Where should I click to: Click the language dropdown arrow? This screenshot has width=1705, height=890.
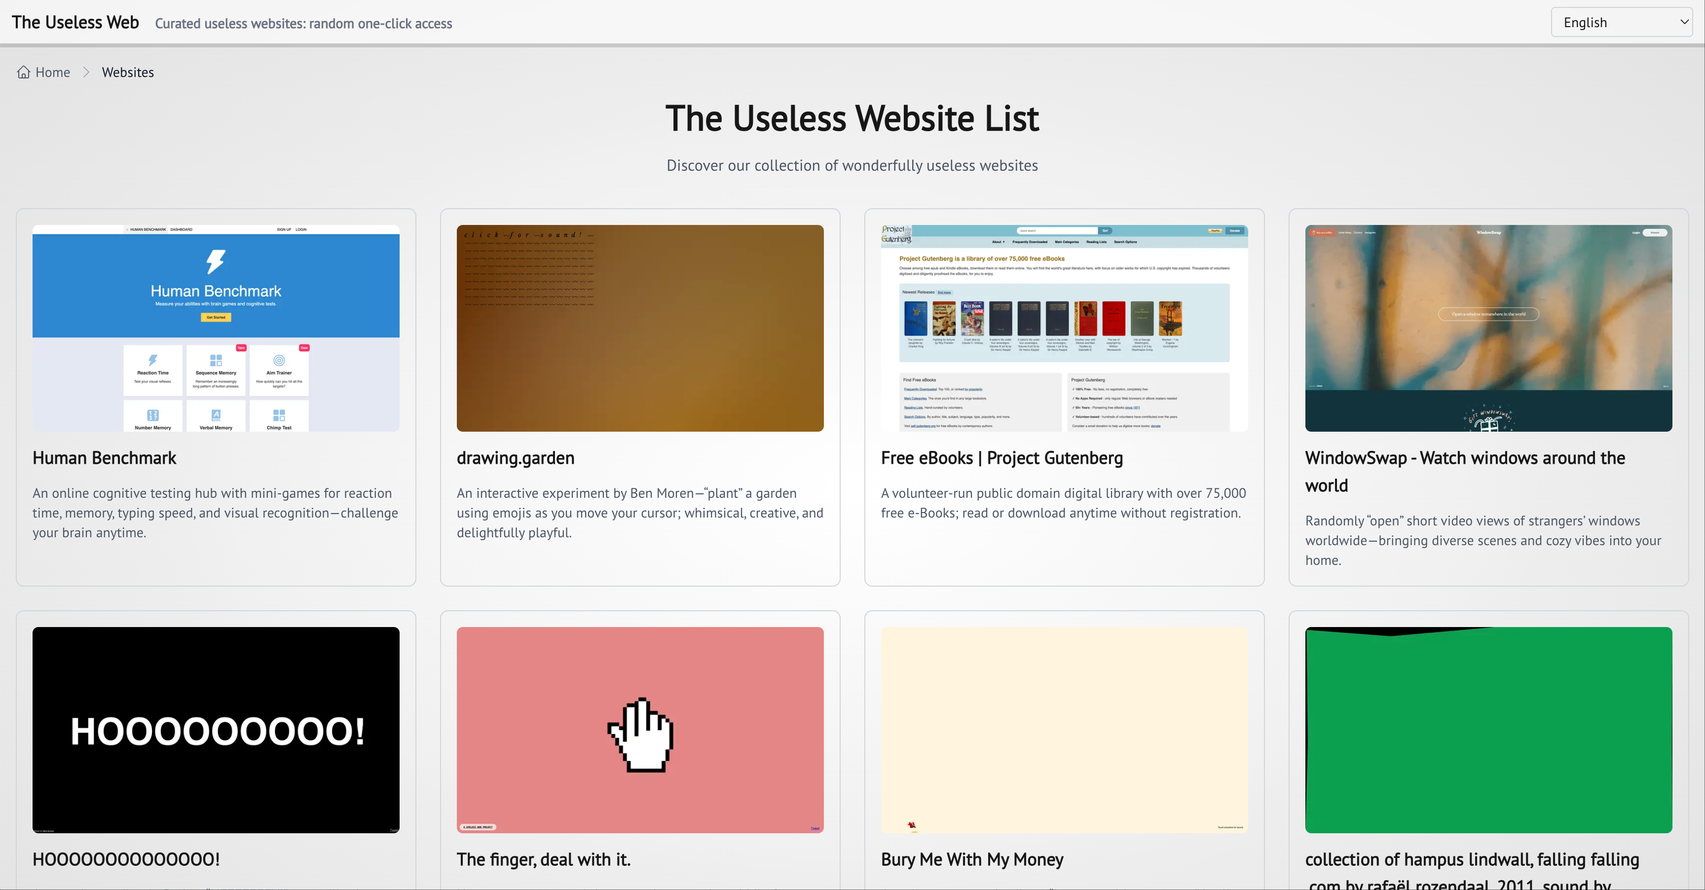coord(1684,23)
